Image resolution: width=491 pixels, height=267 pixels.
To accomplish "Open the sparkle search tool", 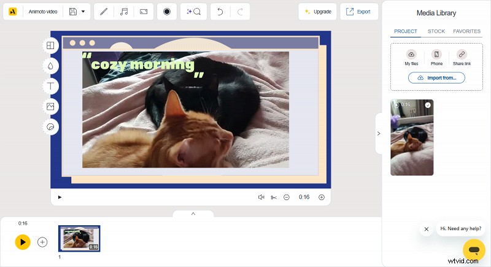I will pyautogui.click(x=193, y=12).
